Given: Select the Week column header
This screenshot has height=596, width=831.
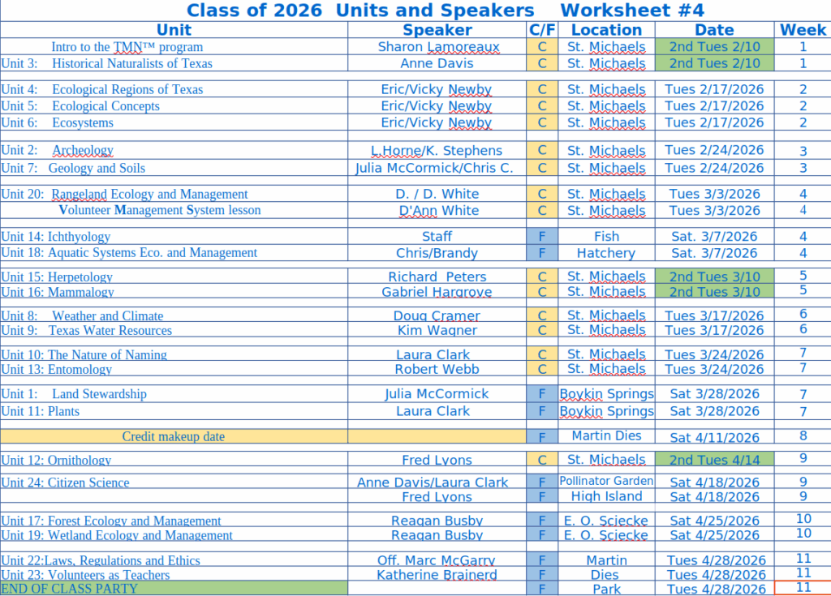Looking at the screenshot, I should [803, 30].
